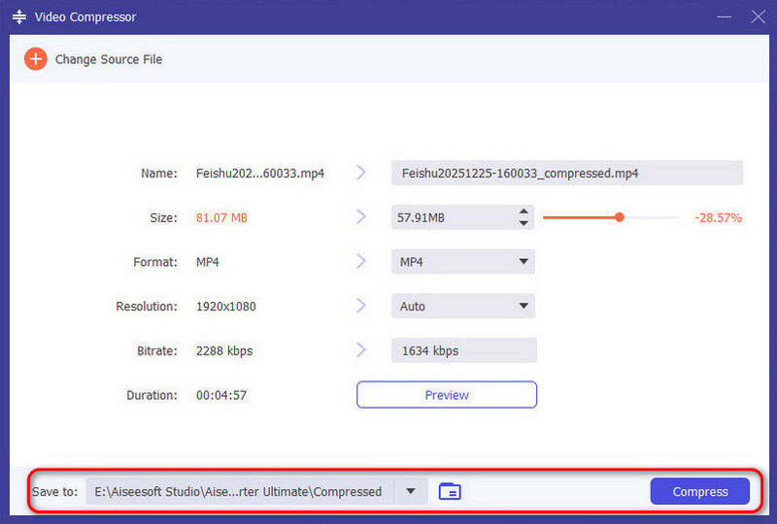Click the 1634 kbps bitrate field
Viewport: 777px width, 524px height.
[x=463, y=350]
